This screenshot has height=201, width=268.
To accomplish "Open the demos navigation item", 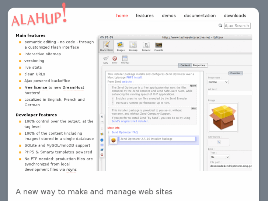I will [x=169, y=15].
